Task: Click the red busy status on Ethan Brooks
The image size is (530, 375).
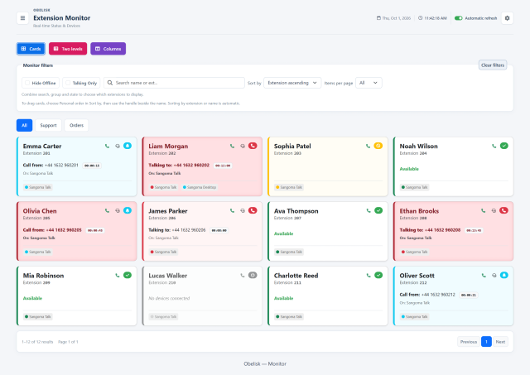Action: [504, 210]
